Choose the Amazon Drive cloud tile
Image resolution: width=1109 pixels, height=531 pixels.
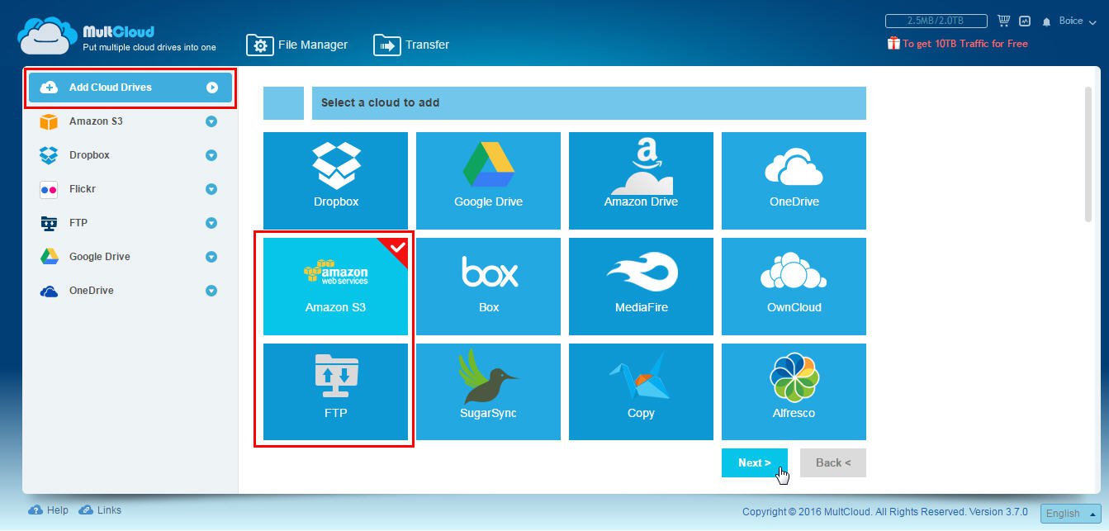[641, 181]
